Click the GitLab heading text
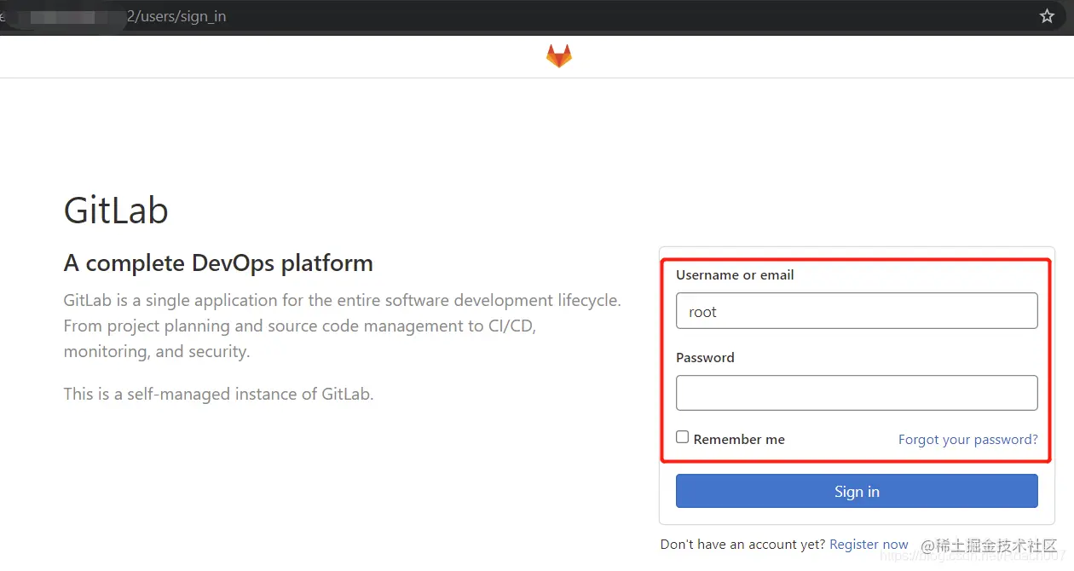This screenshot has height=571, width=1074. (116, 211)
